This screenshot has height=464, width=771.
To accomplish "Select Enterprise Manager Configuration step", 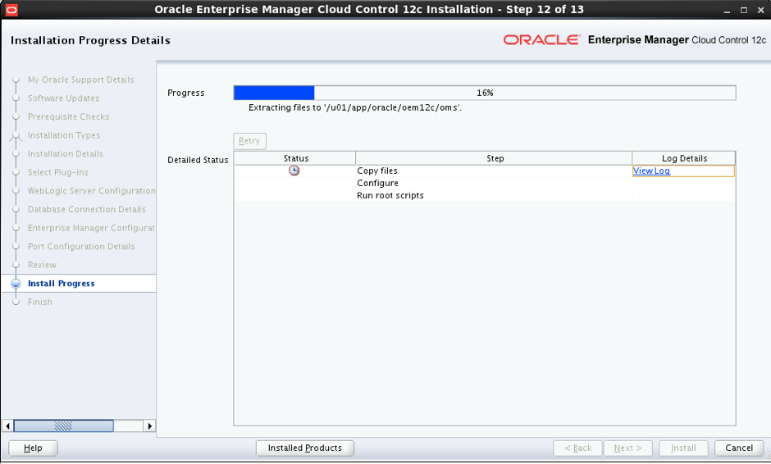I will pos(92,228).
